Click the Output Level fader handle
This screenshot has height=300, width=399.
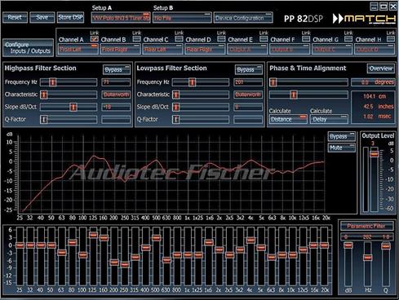tap(374, 154)
